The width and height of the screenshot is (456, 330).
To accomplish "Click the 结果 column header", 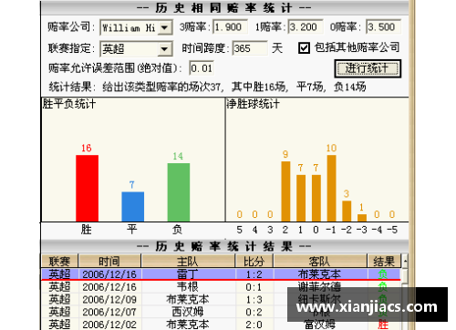I will (x=384, y=261).
